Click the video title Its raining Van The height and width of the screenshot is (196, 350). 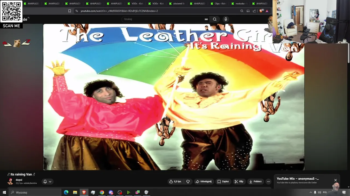[21, 174]
